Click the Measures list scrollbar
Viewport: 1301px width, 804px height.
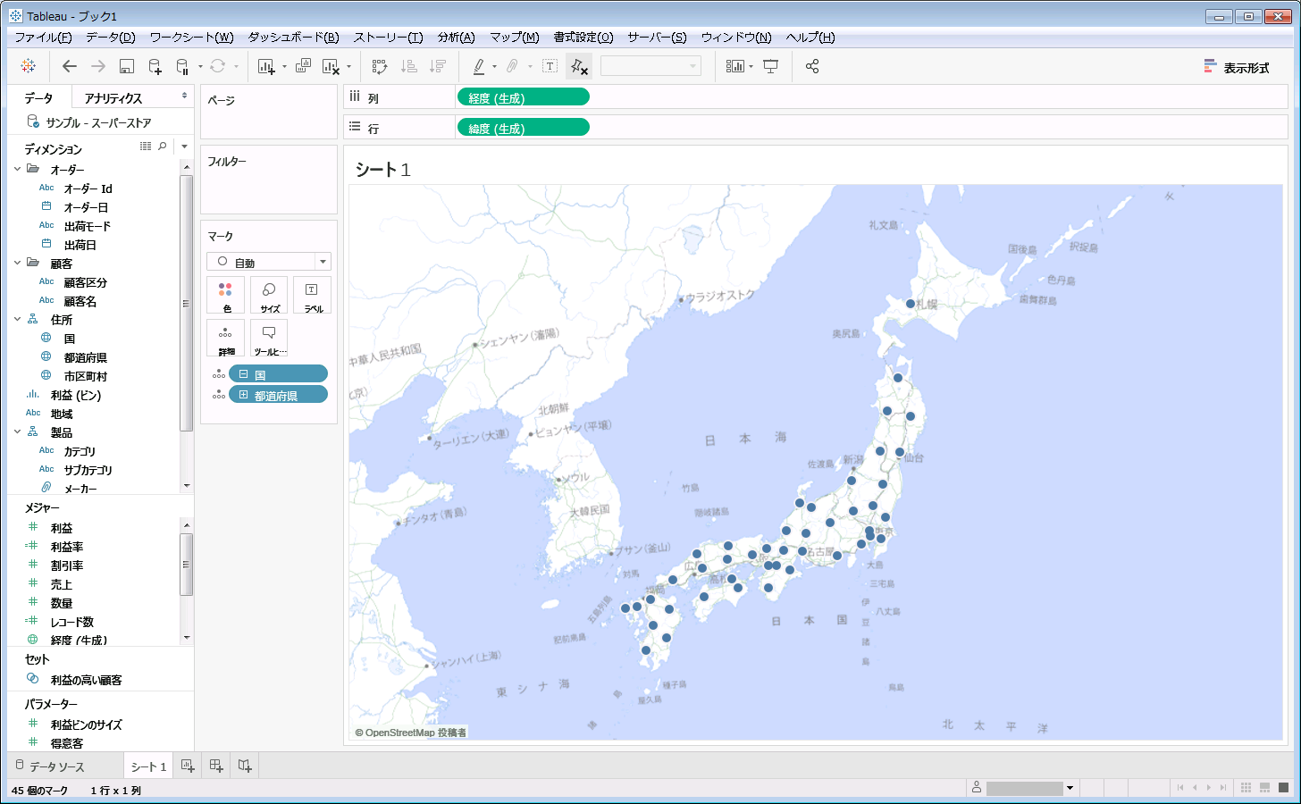[x=186, y=564]
